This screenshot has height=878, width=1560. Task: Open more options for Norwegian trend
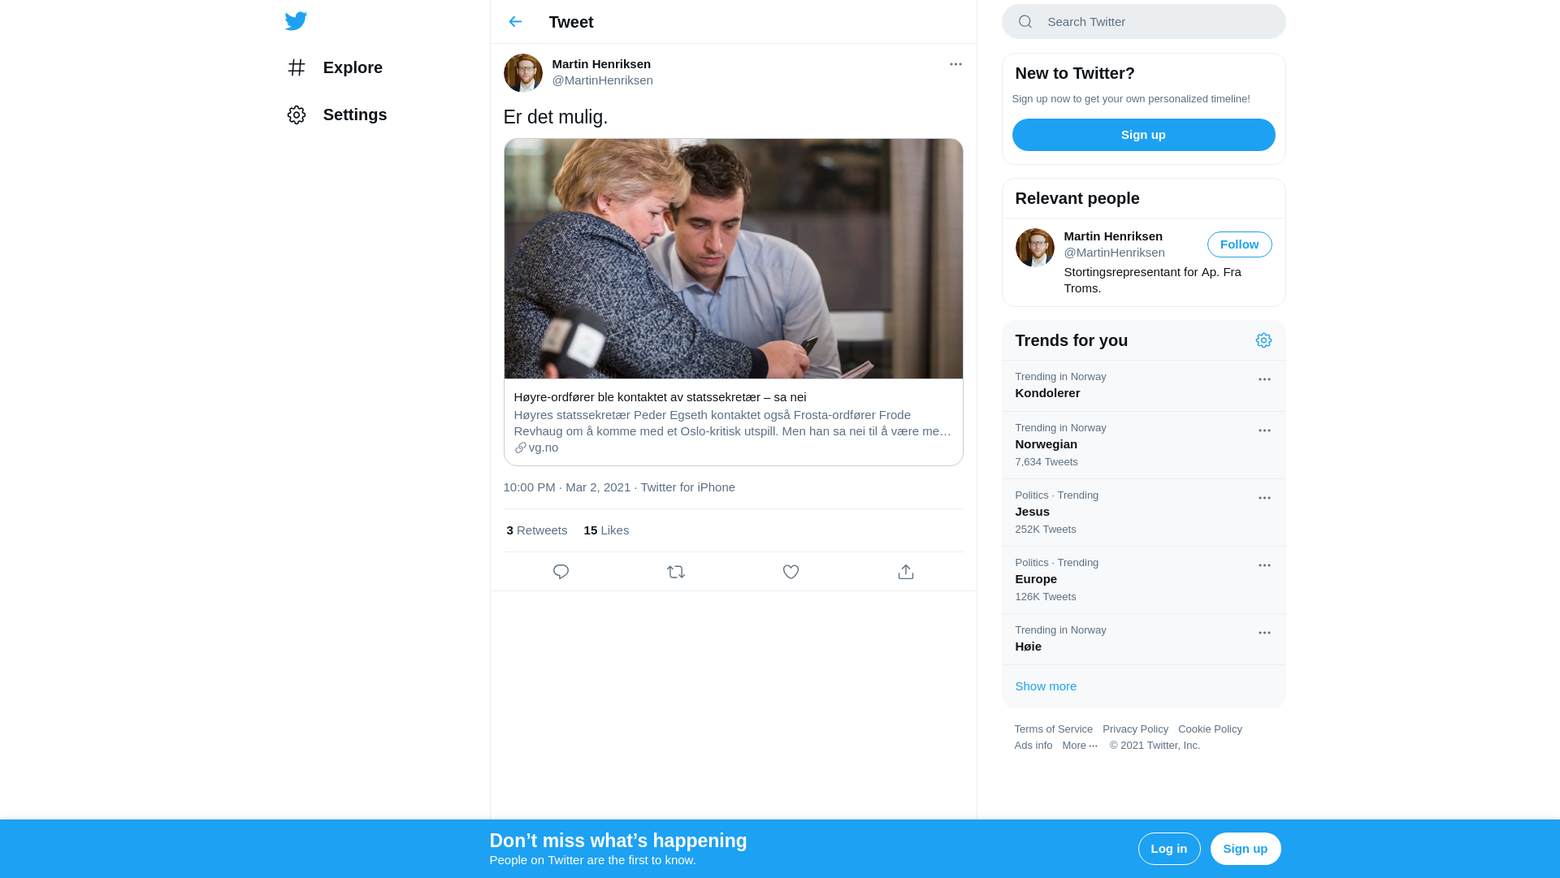1264,430
